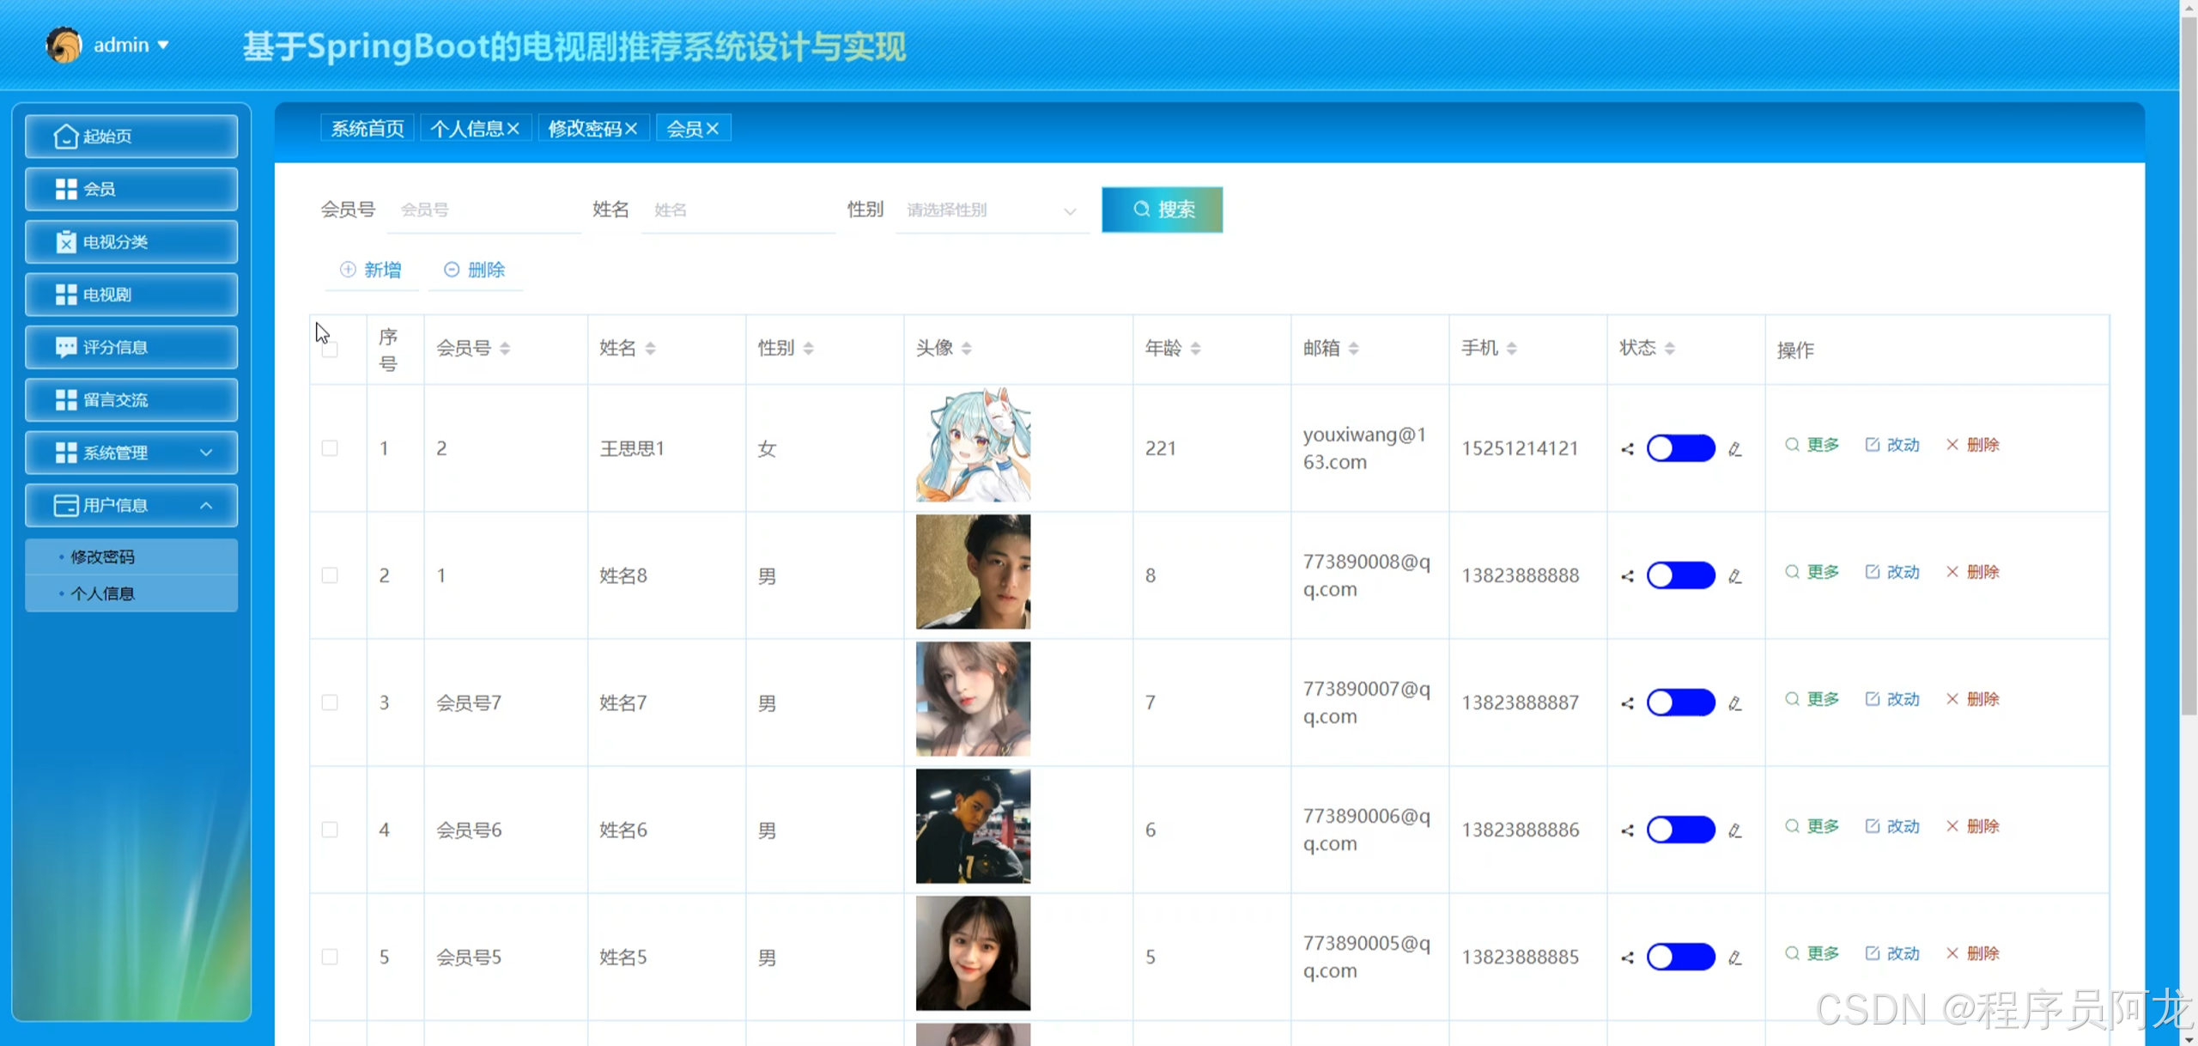Check the checkbox for row 王思思1
This screenshot has width=2198, height=1046.
click(x=330, y=448)
